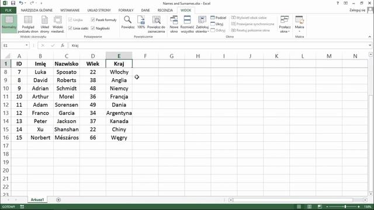Expand the Name Box dropdown
The image size is (374, 210).
pos(26,45)
